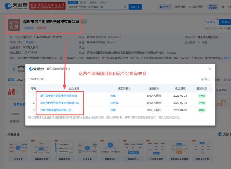Screen dimensions: 231x169
Task: Click the 存续 status in the 厦门百年黔庄酒业 row
Action: tap(202, 96)
